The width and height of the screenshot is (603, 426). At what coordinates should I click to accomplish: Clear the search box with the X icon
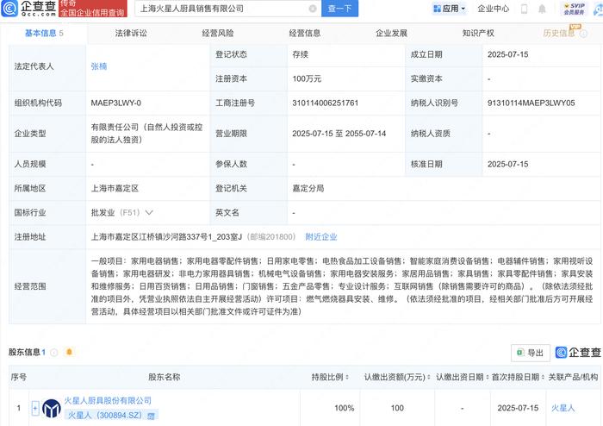313,9
